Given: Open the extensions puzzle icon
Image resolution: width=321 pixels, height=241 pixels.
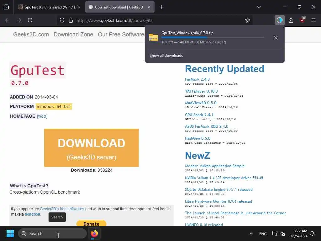Looking at the screenshot, I should 291,20.
